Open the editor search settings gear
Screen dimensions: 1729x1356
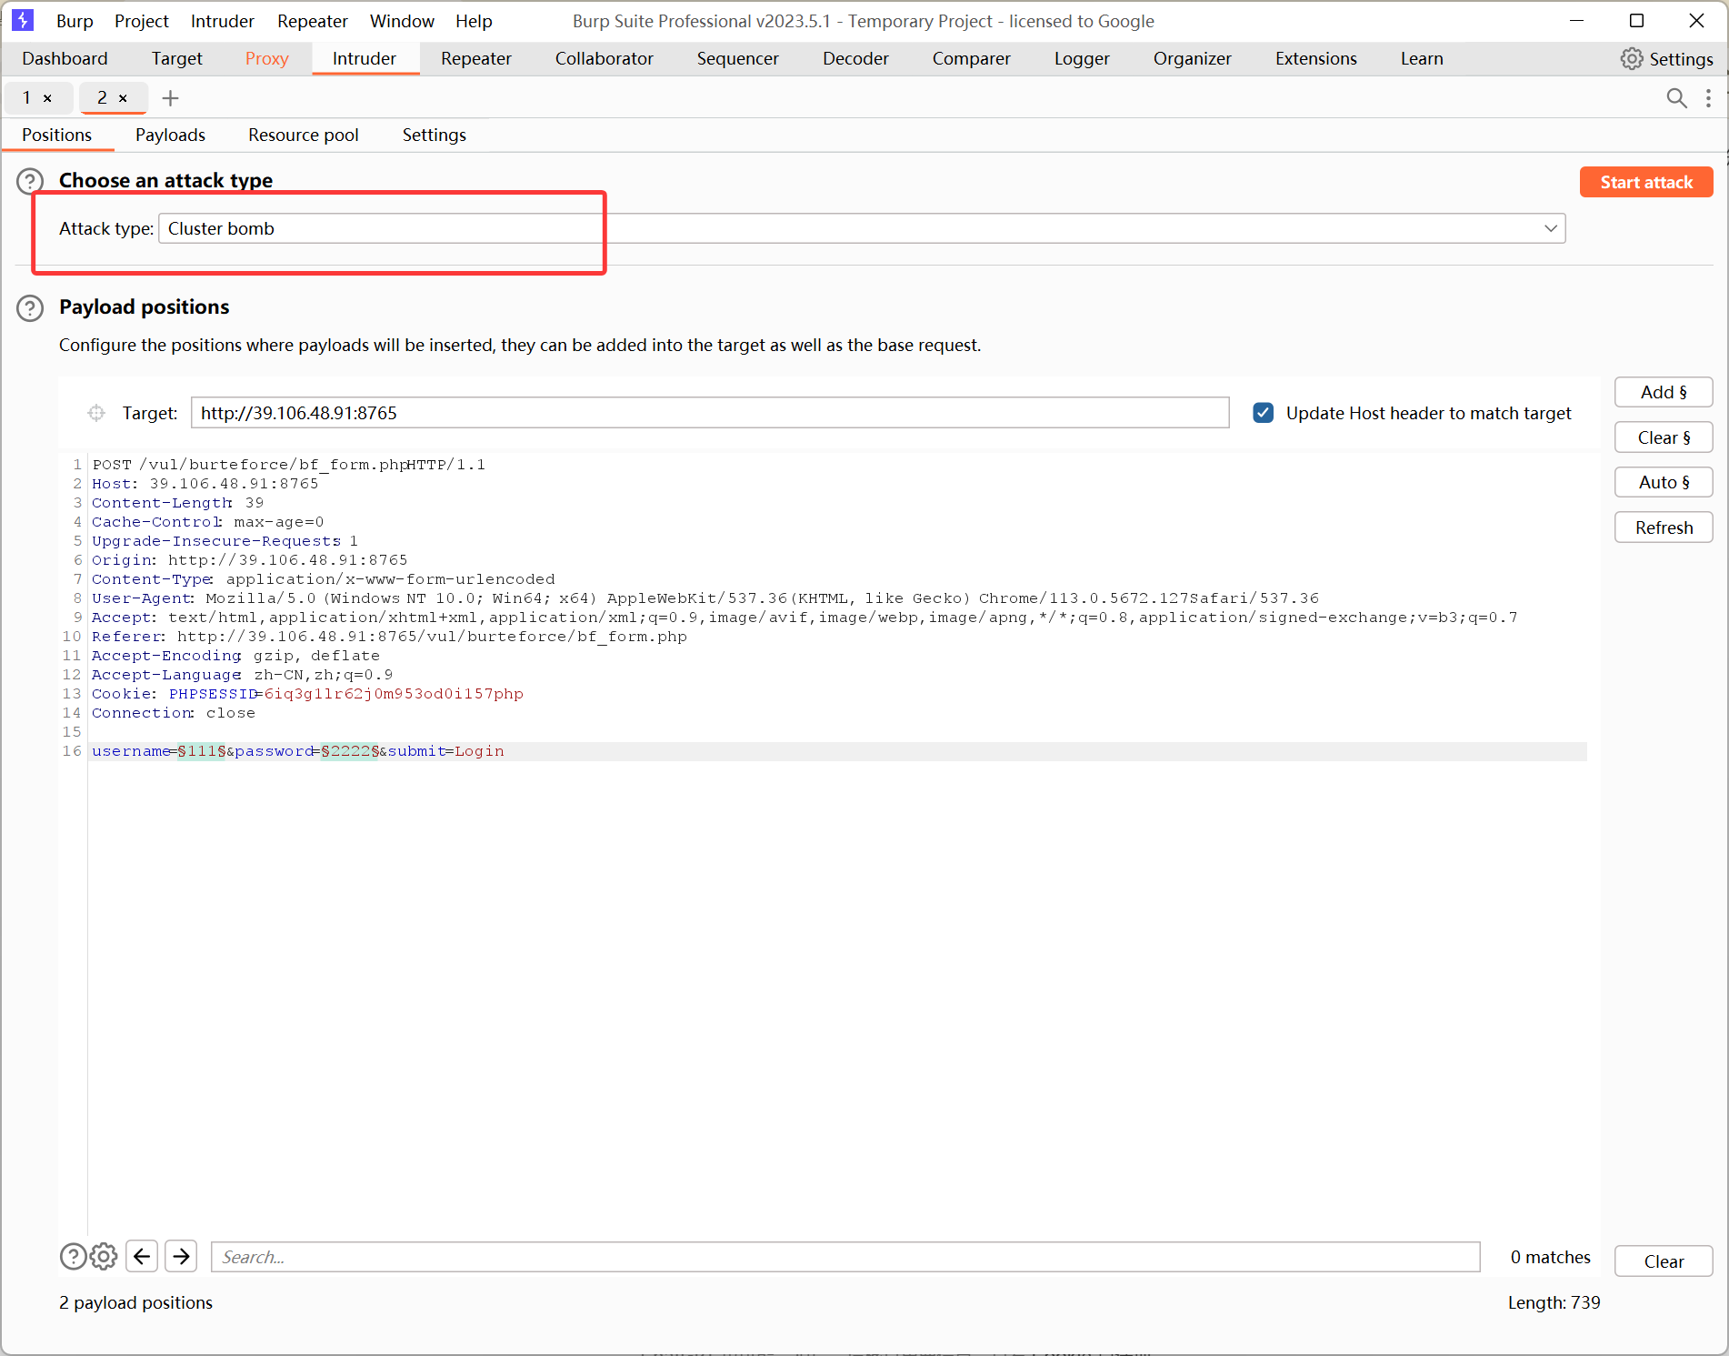coord(104,1256)
